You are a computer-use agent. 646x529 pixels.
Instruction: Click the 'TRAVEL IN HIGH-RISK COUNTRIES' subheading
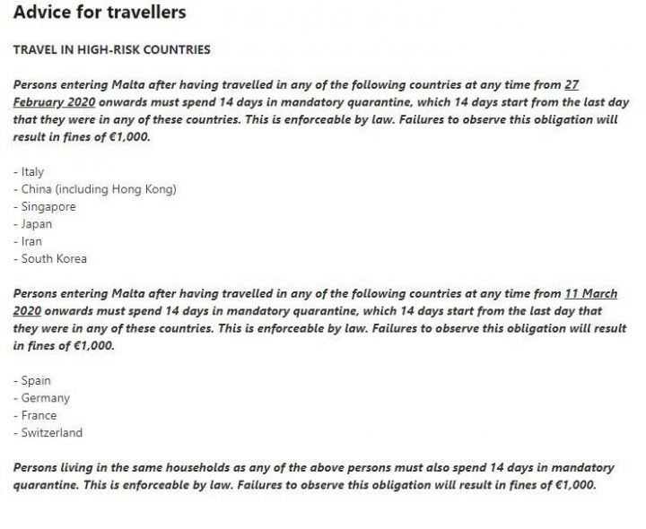click(x=112, y=49)
